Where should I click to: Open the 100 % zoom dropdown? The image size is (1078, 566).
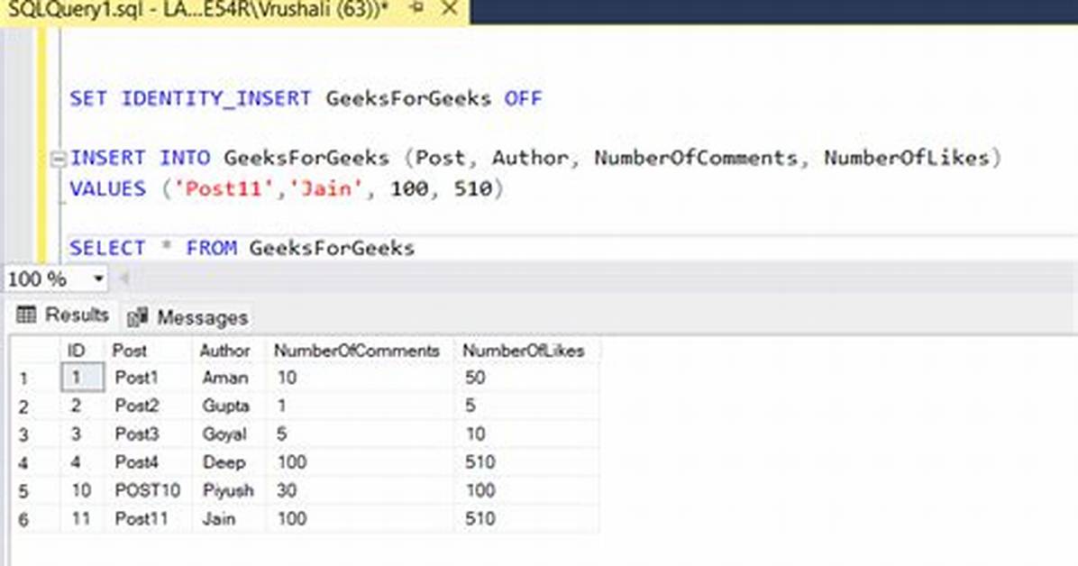(98, 278)
